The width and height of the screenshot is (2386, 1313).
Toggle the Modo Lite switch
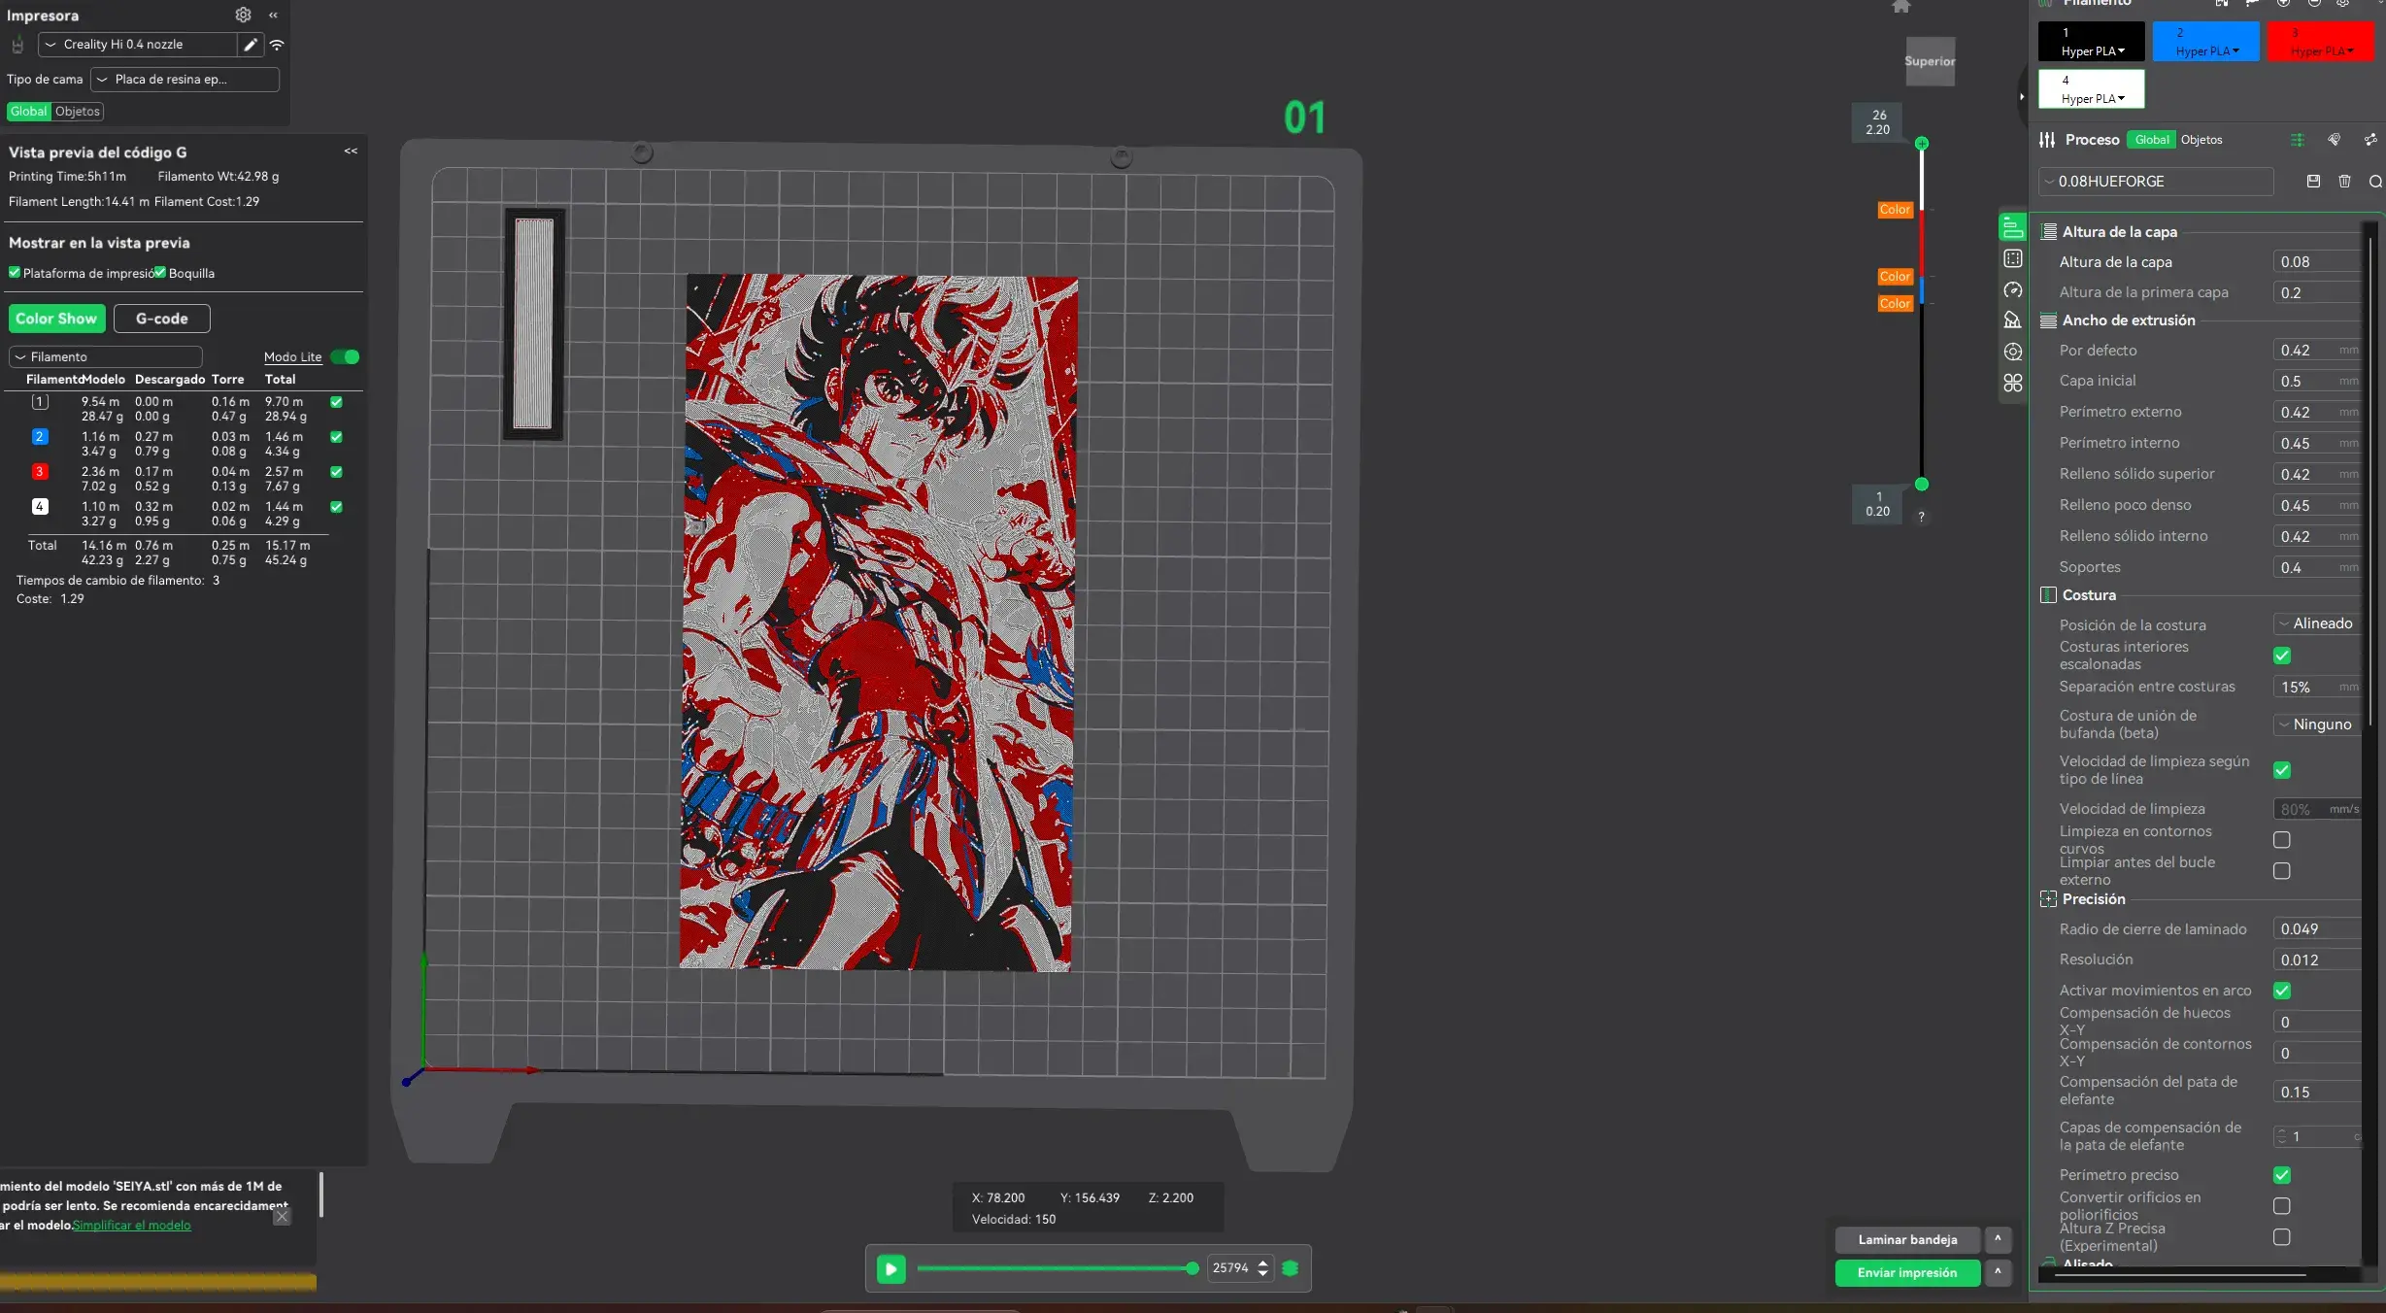[x=345, y=356]
